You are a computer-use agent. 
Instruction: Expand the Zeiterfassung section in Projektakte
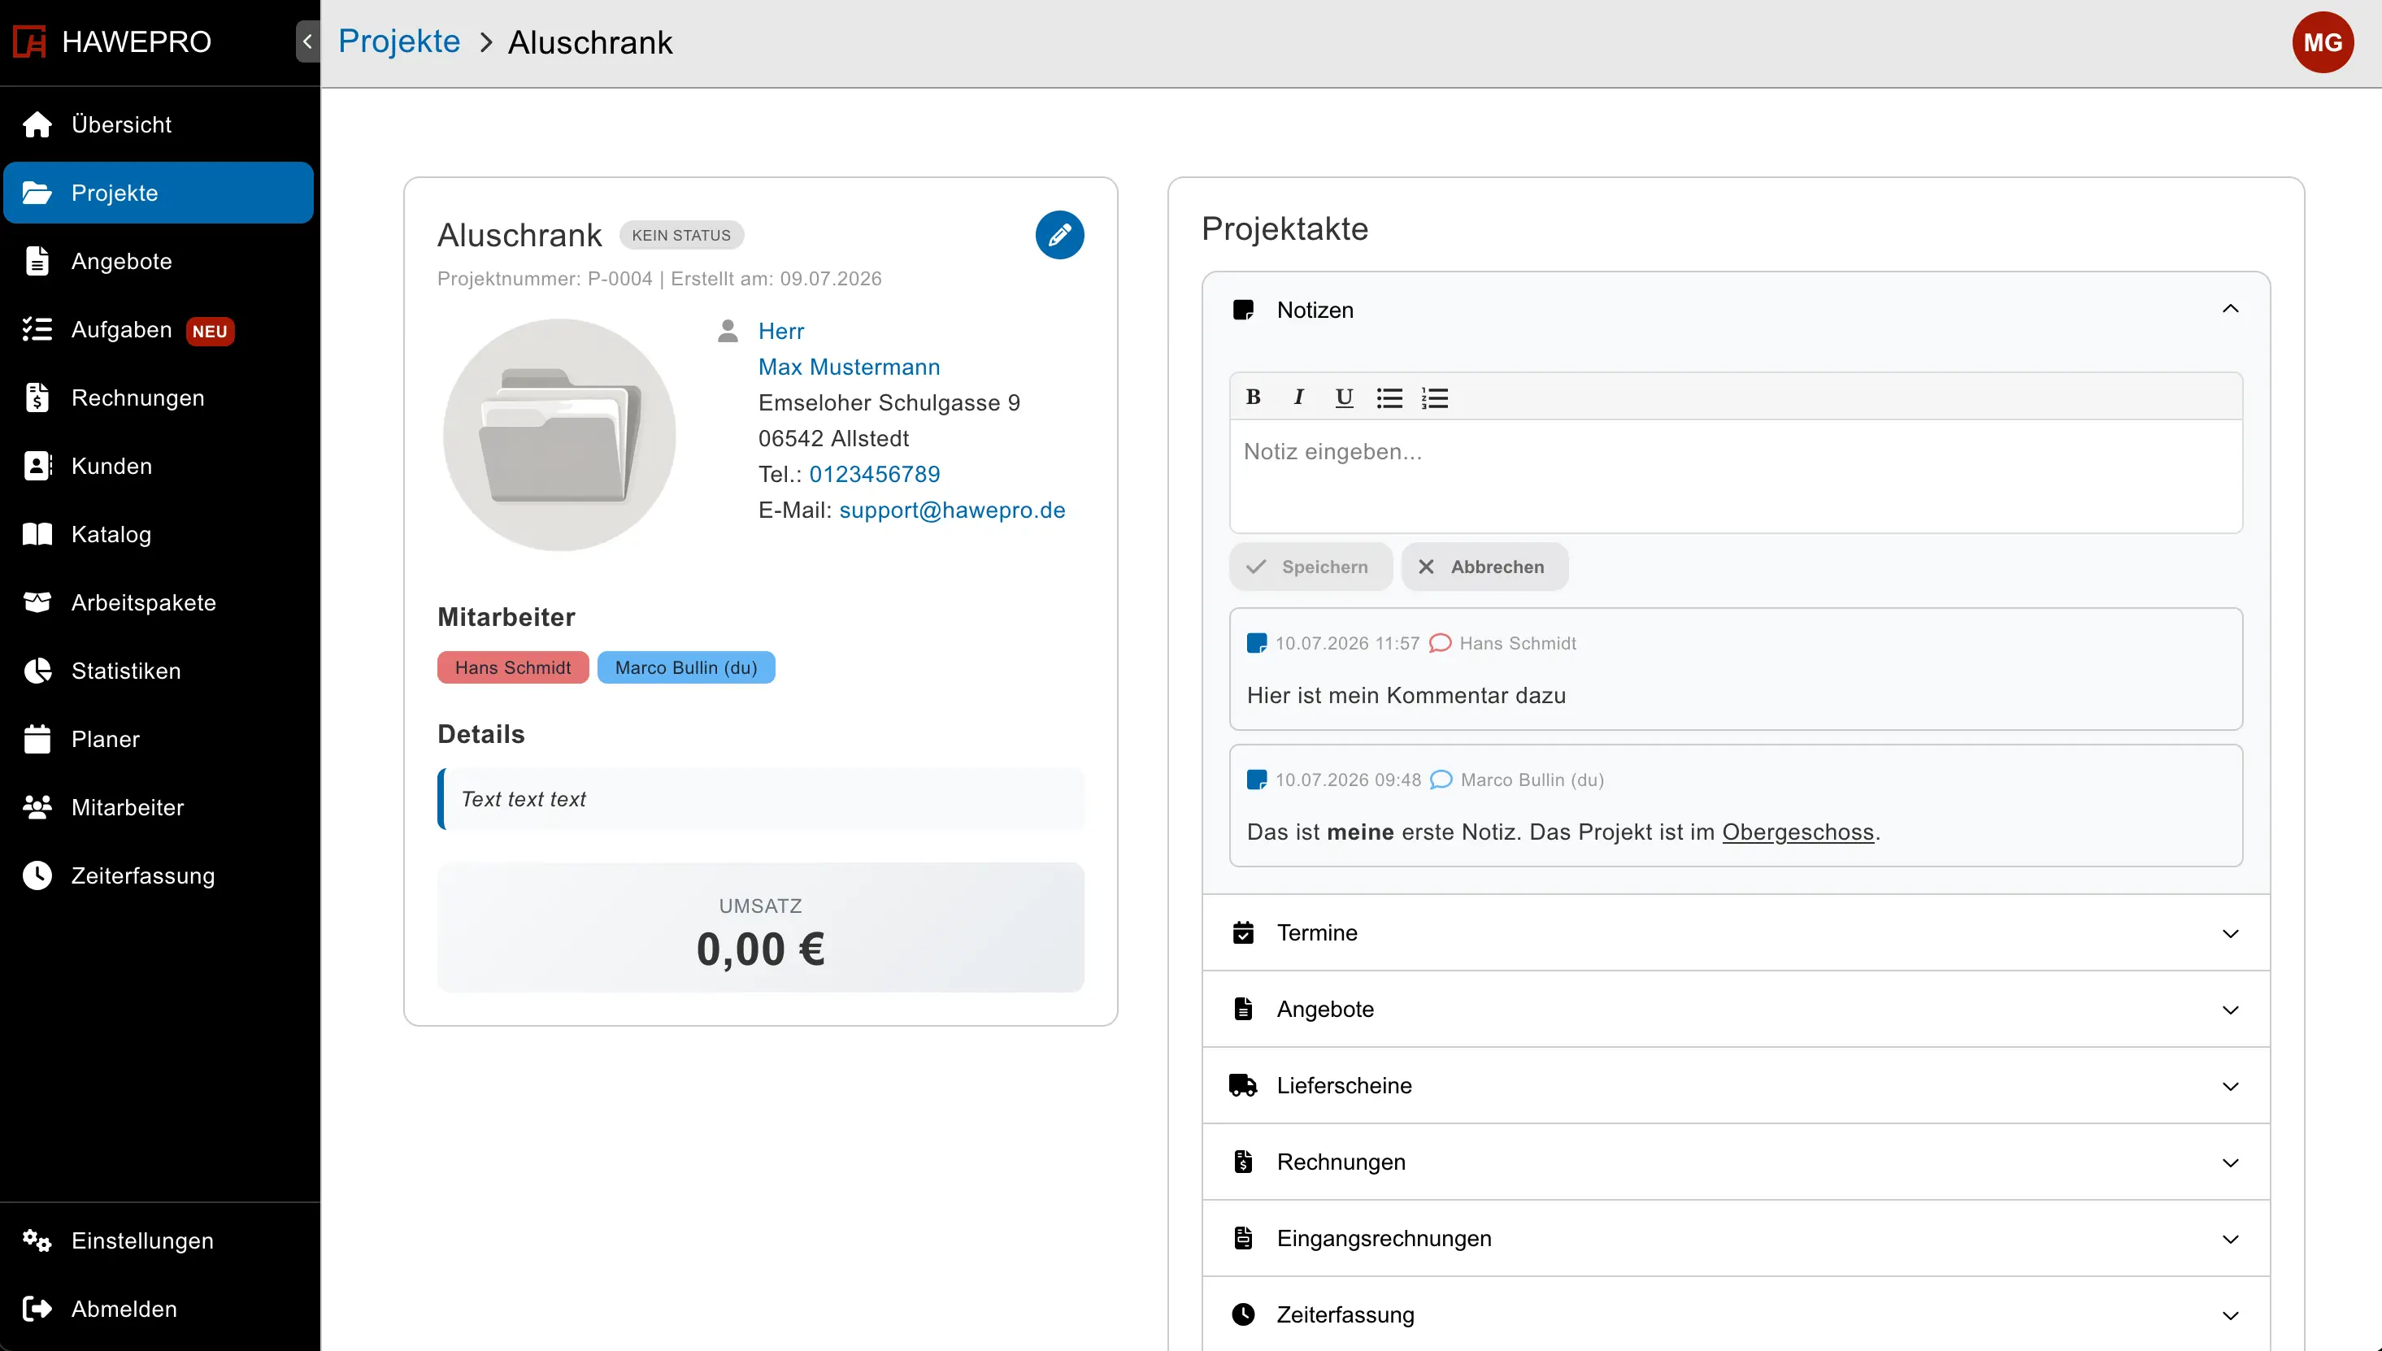click(1737, 1314)
